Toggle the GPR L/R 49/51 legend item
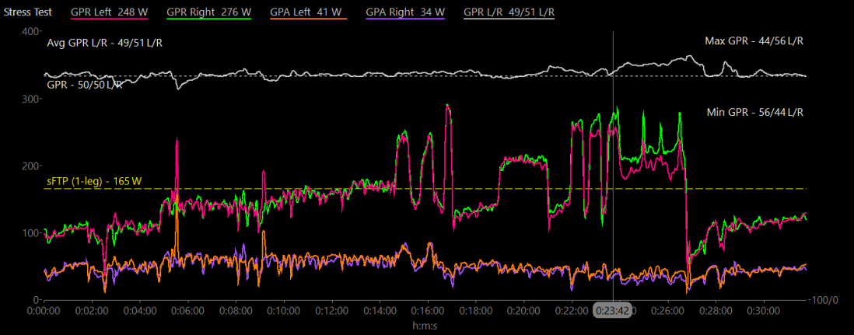The width and height of the screenshot is (854, 335). point(509,12)
